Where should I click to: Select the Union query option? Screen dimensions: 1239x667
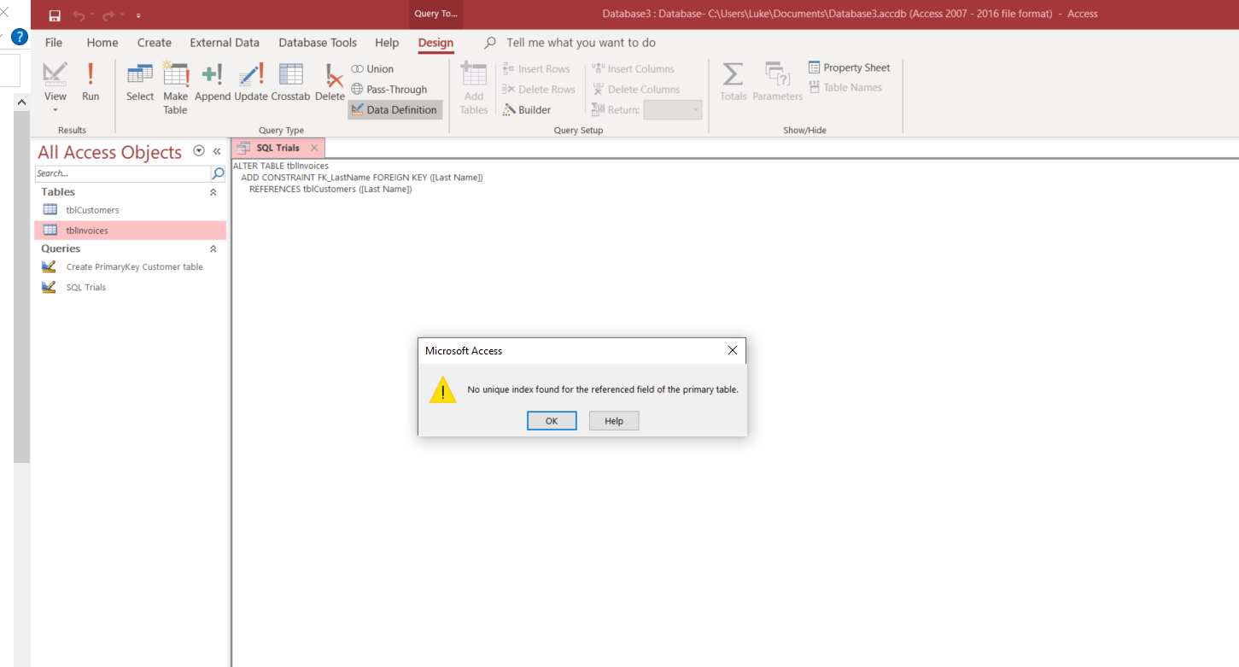pos(372,69)
